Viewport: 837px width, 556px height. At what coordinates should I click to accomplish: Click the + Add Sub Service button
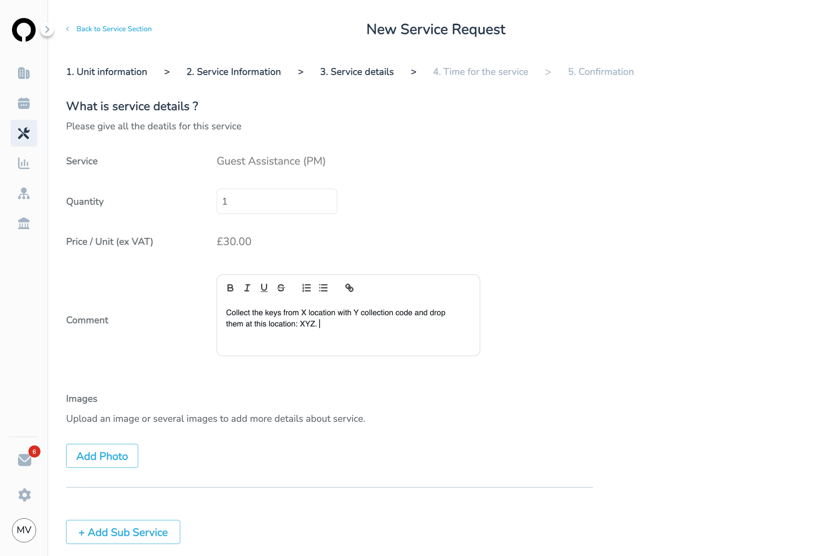pyautogui.click(x=123, y=532)
